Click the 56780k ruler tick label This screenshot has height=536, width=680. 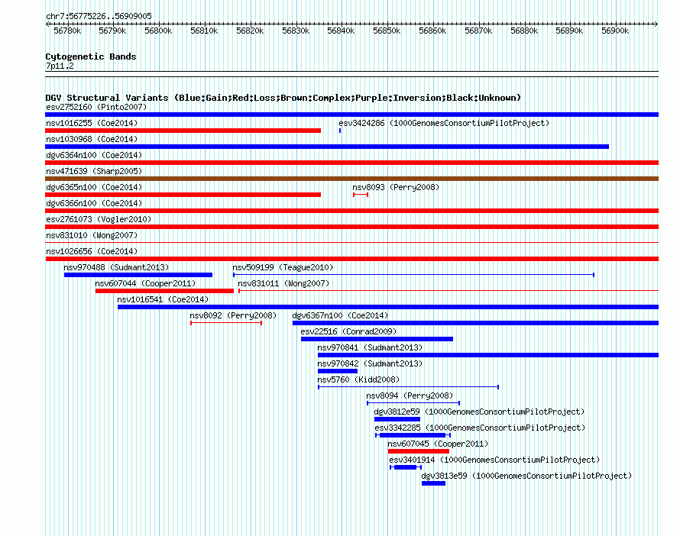tap(67, 31)
